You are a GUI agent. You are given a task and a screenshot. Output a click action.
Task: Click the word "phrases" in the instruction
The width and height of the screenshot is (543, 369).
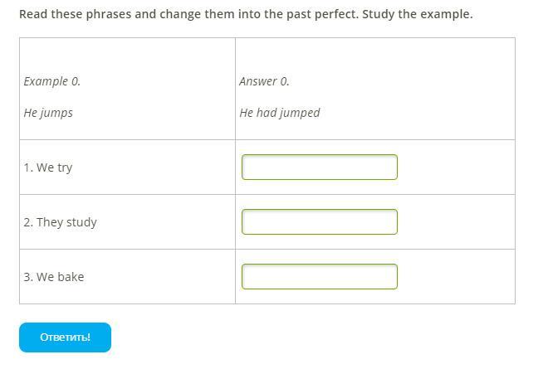coord(109,14)
